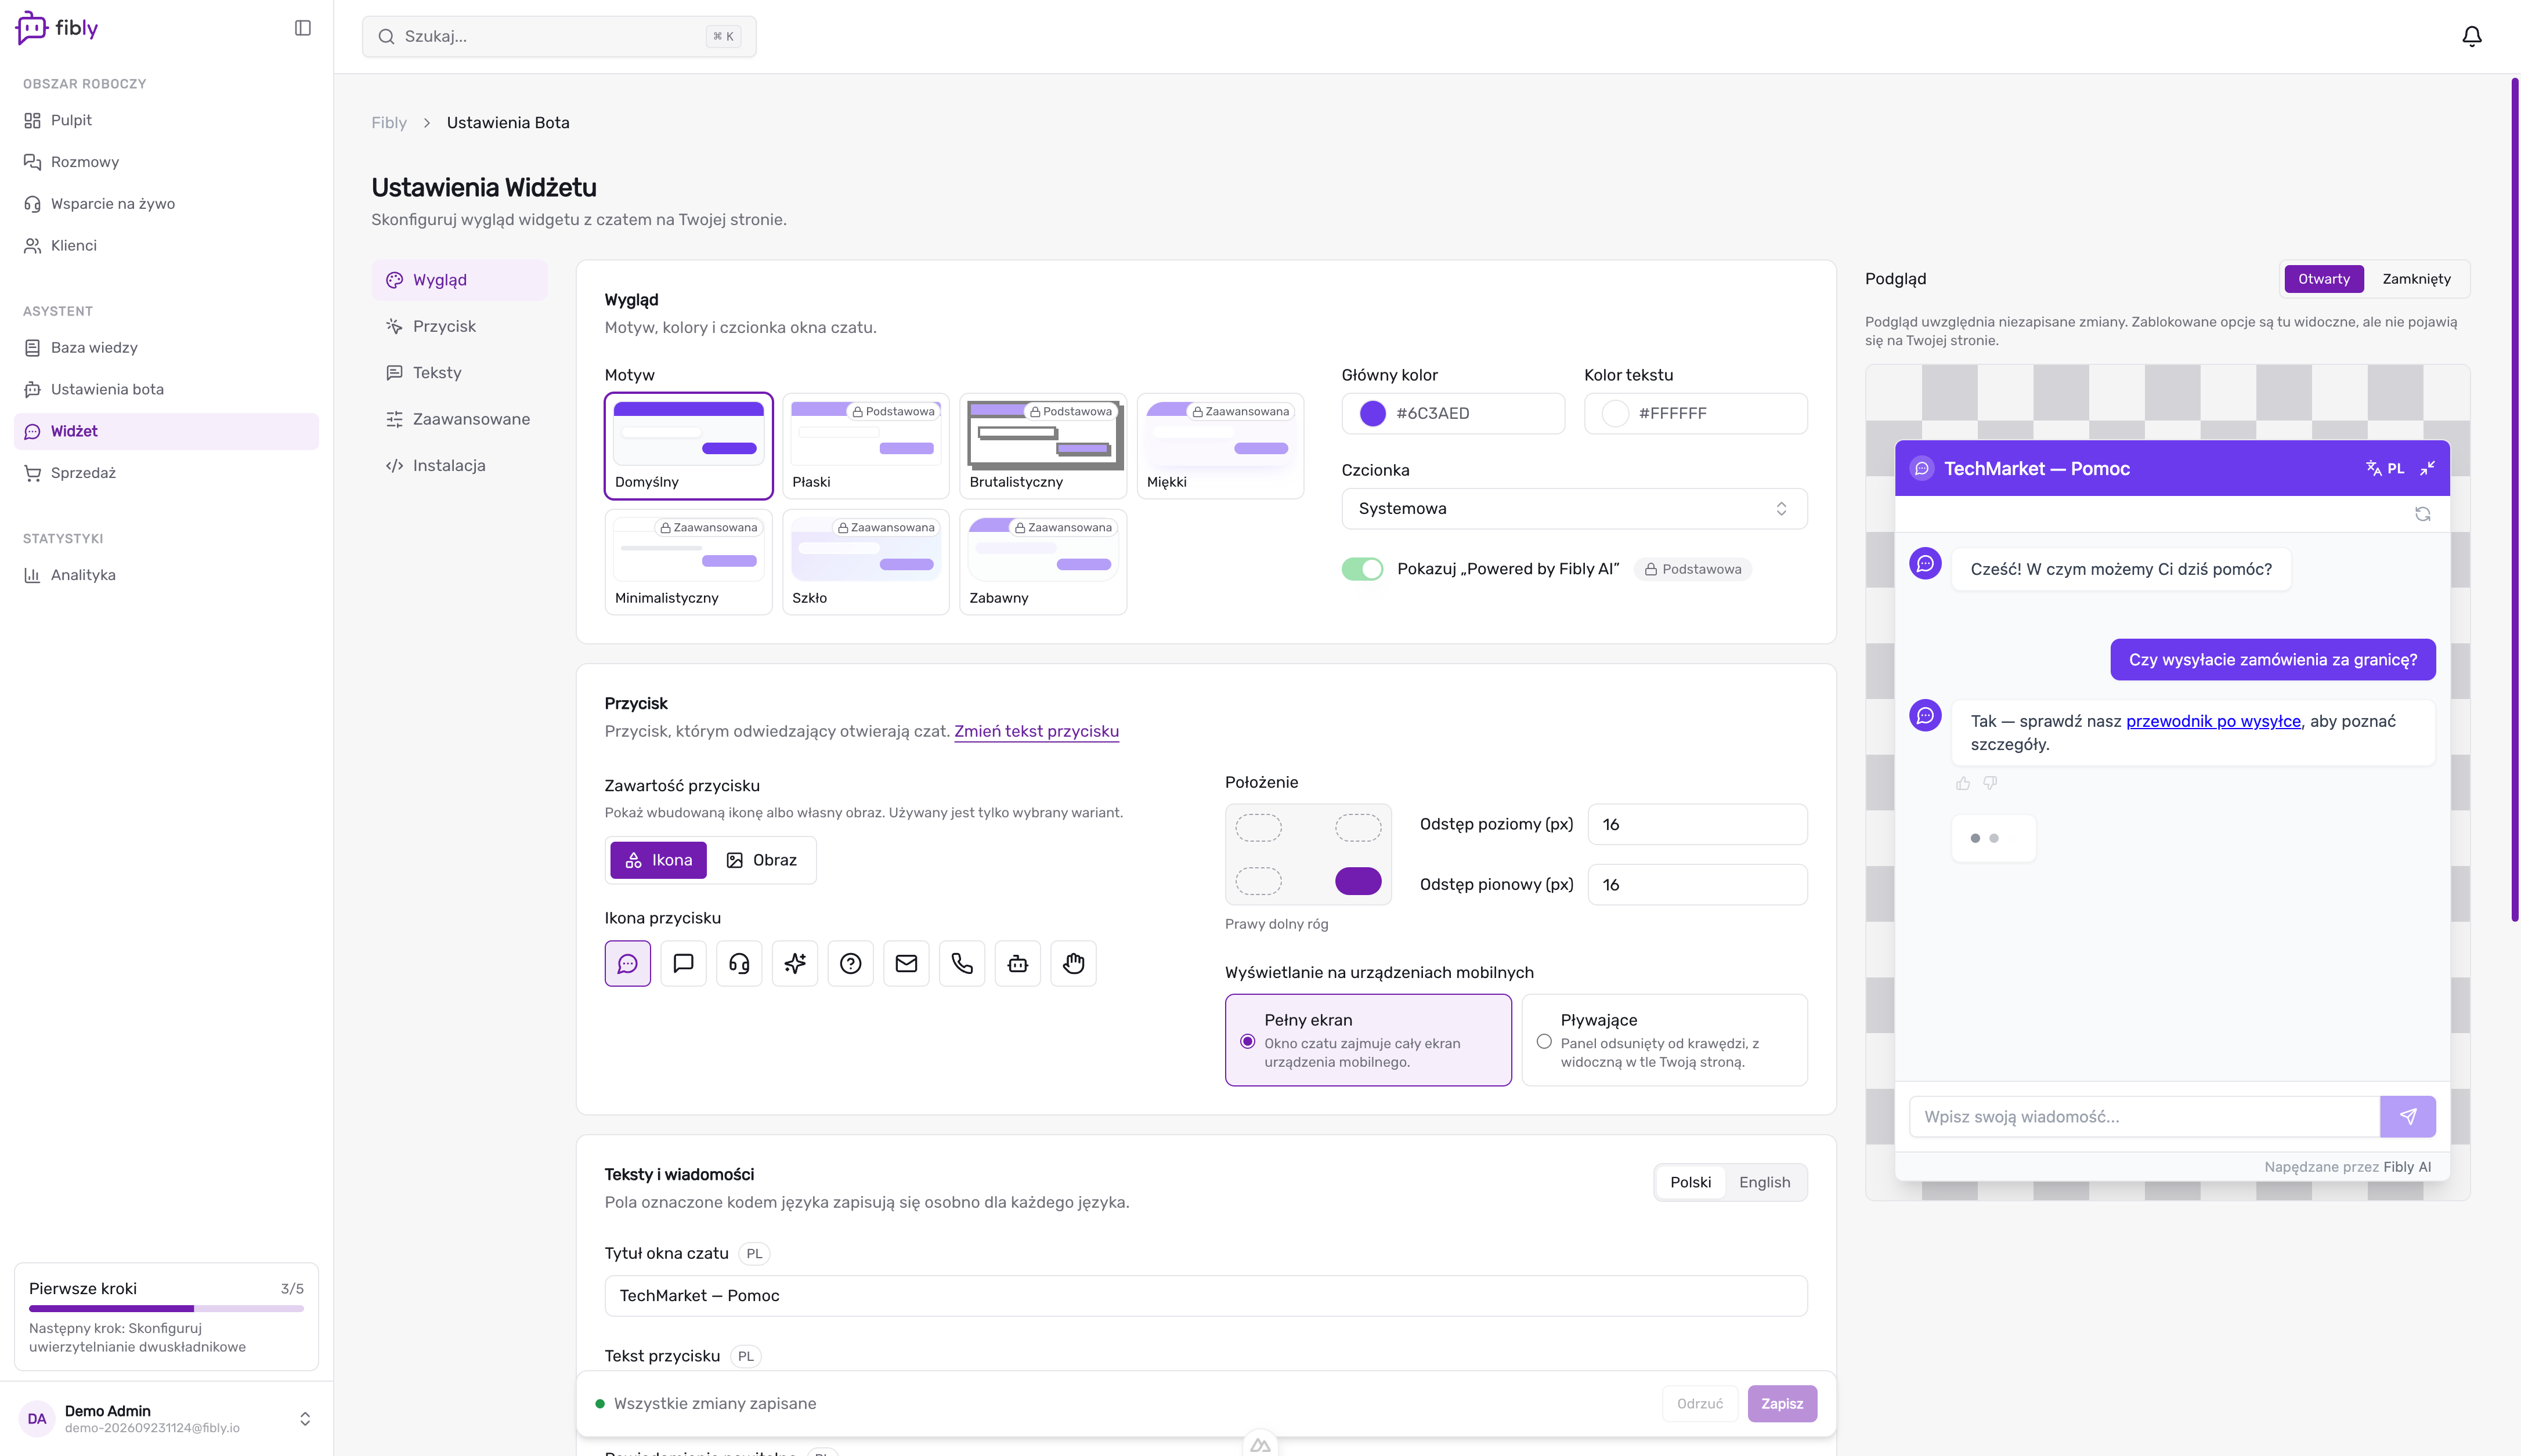This screenshot has height=1456, width=2521.
Task: Select the phone button icon
Action: (x=962, y=963)
